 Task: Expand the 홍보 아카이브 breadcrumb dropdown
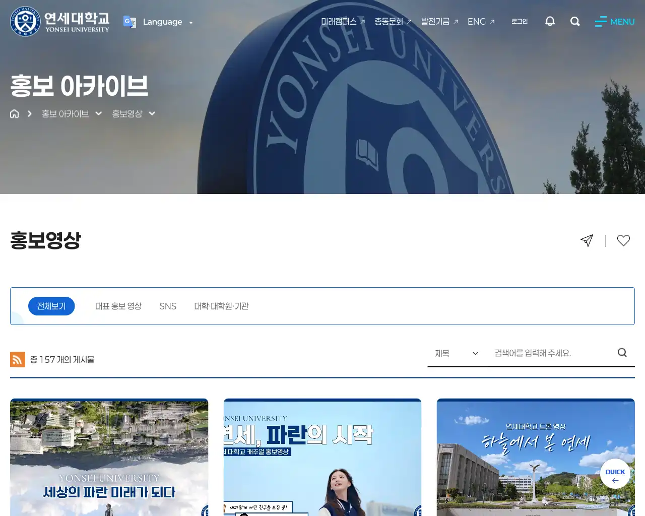point(72,114)
